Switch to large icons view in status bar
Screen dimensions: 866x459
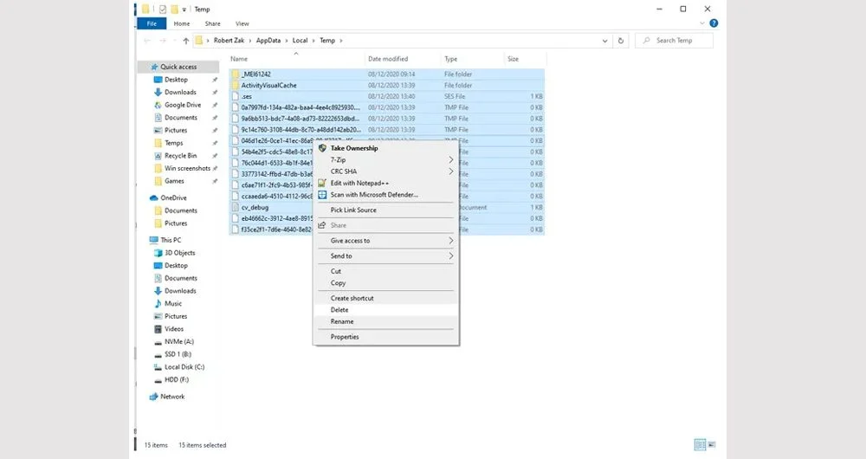713,445
